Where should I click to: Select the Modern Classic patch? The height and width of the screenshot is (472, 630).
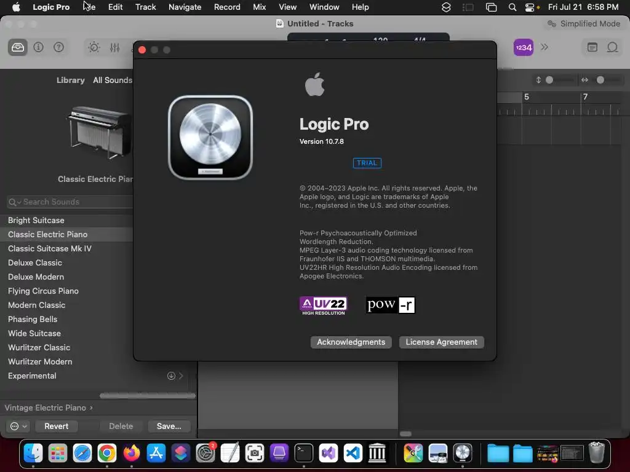point(66,305)
